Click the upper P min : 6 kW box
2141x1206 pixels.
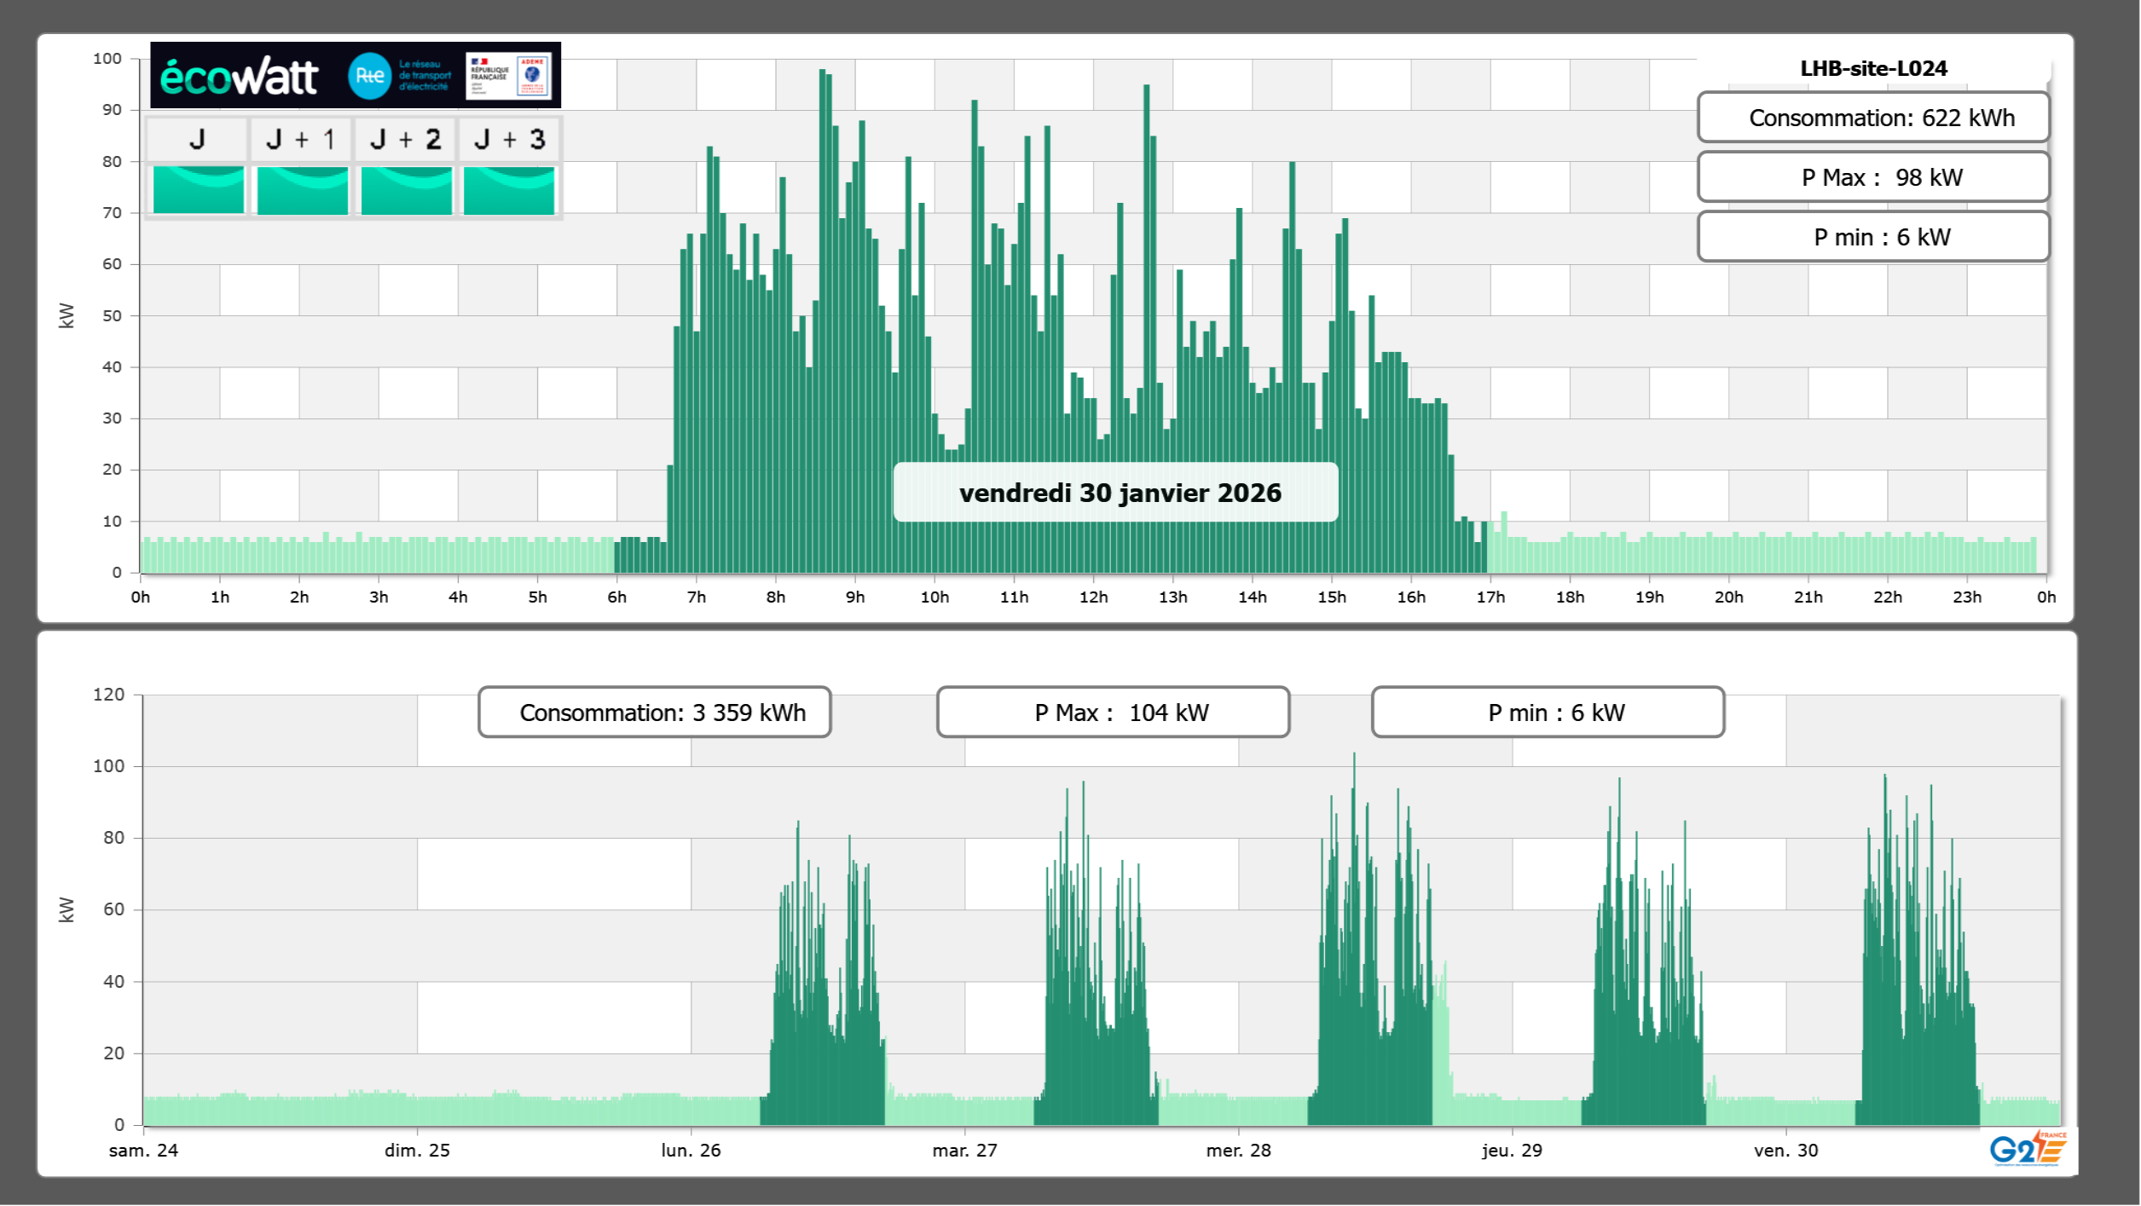pos(1872,237)
